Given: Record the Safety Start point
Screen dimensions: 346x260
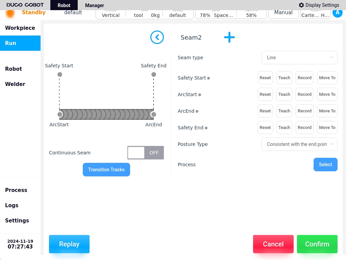Looking at the screenshot, I should pyautogui.click(x=304, y=78).
